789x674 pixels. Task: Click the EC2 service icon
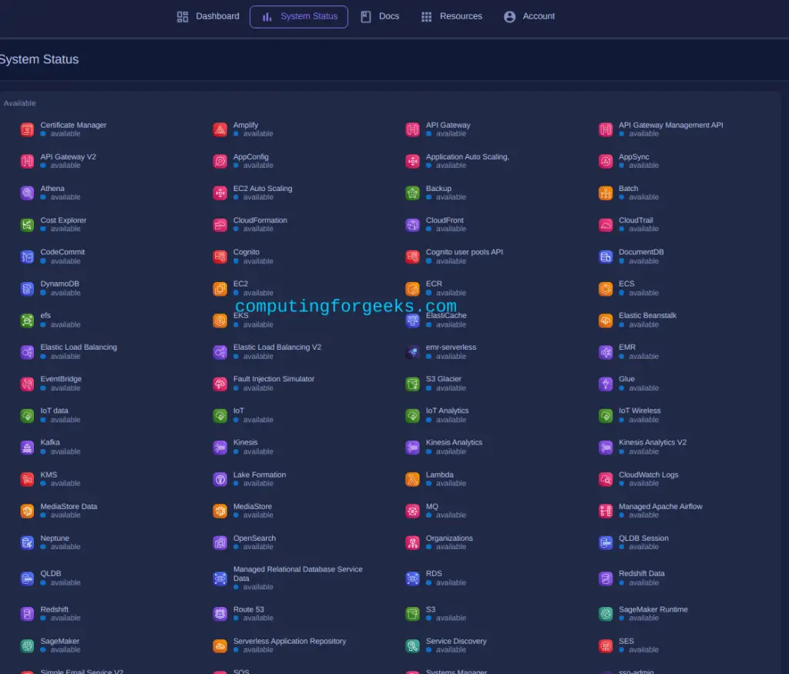[220, 289]
